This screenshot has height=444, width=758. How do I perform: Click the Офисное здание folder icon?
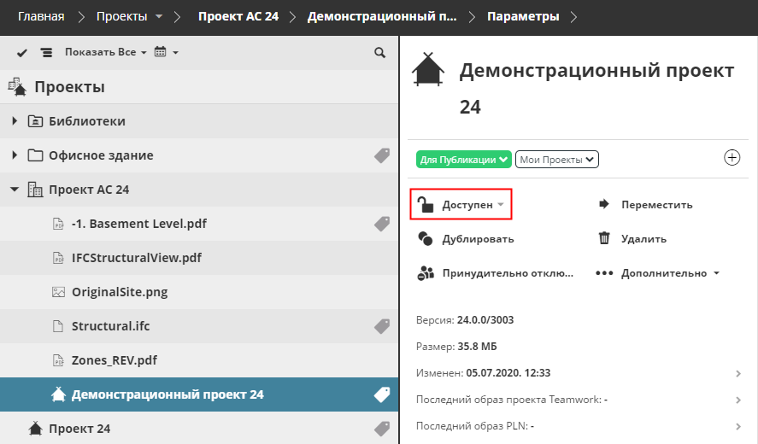click(x=35, y=155)
